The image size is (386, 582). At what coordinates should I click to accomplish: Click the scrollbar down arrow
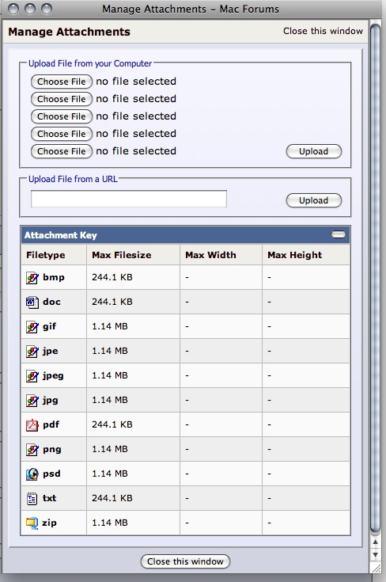375,555
